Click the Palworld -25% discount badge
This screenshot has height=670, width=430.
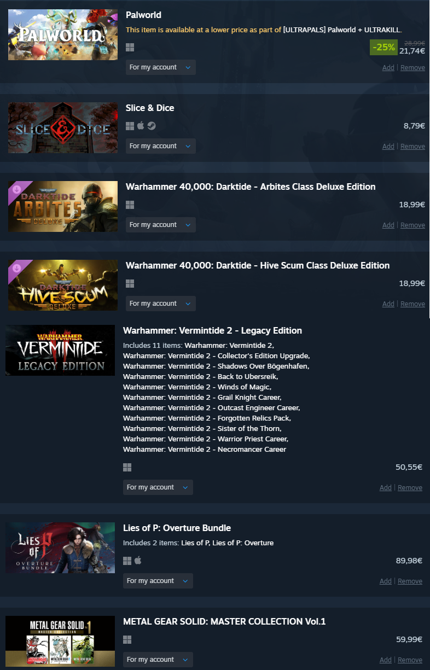coord(383,48)
